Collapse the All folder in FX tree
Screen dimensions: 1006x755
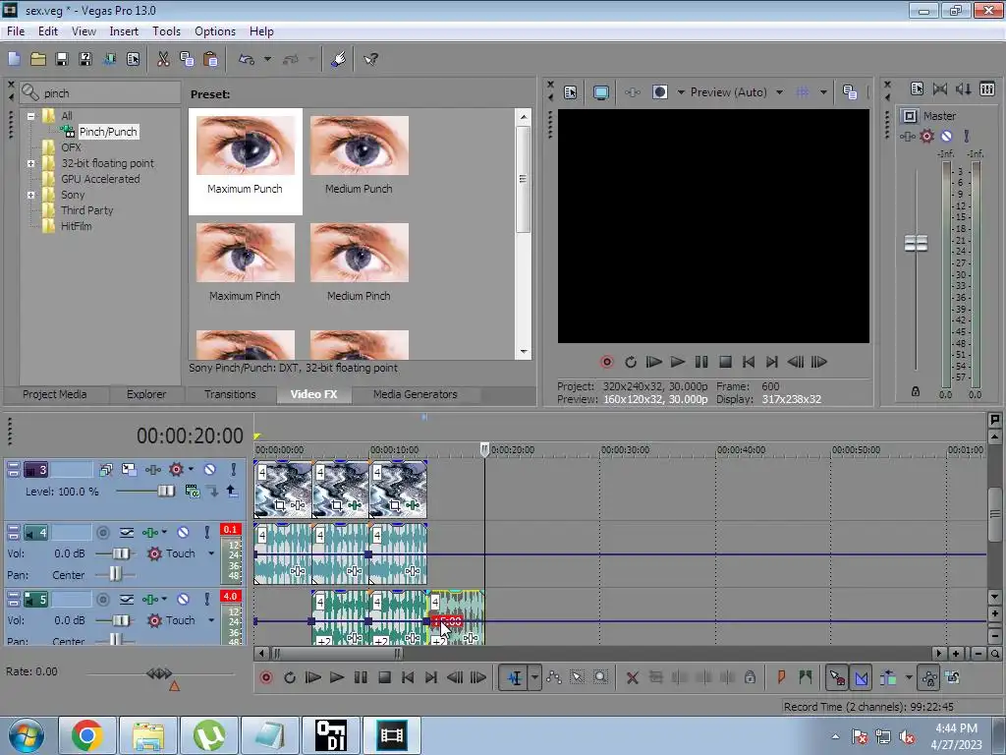point(30,116)
